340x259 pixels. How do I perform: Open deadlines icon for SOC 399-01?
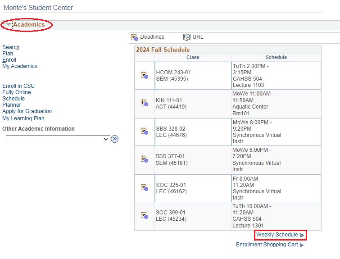pyautogui.click(x=144, y=215)
